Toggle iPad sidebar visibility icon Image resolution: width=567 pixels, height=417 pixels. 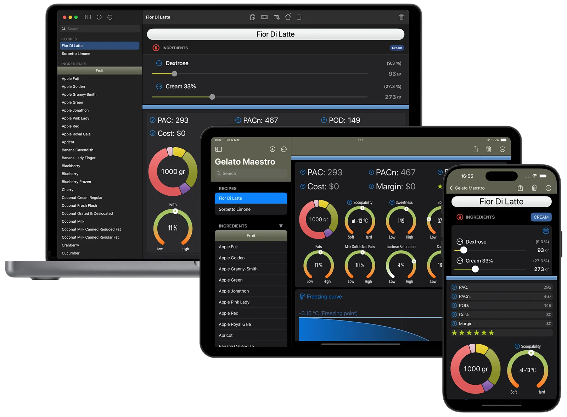[x=219, y=149]
